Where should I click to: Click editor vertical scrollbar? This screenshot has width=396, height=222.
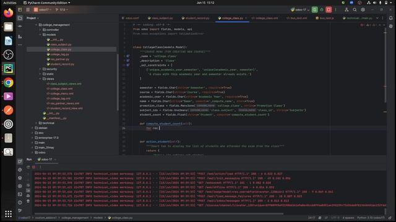[385, 65]
